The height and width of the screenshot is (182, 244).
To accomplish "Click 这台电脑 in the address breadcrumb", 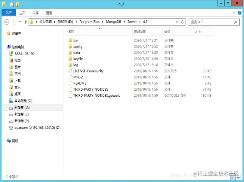I will 45,22.
